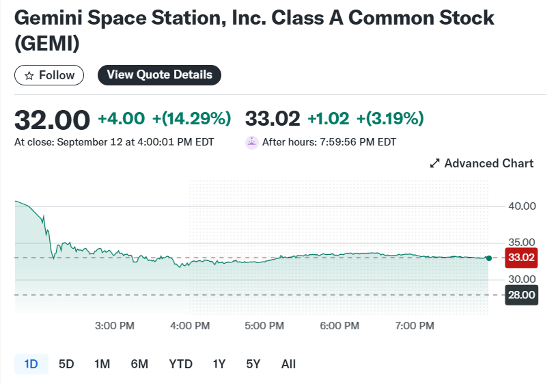The width and height of the screenshot is (556, 384).
Task: Click the chart at 6:00 PM mark
Action: (339, 254)
